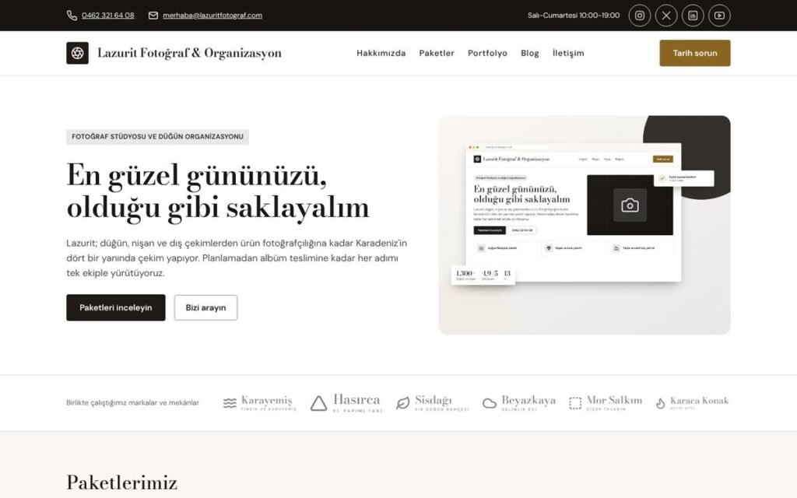Click the Lazurit aperture logo icon
Viewport: 797px width, 498px height.
(77, 53)
